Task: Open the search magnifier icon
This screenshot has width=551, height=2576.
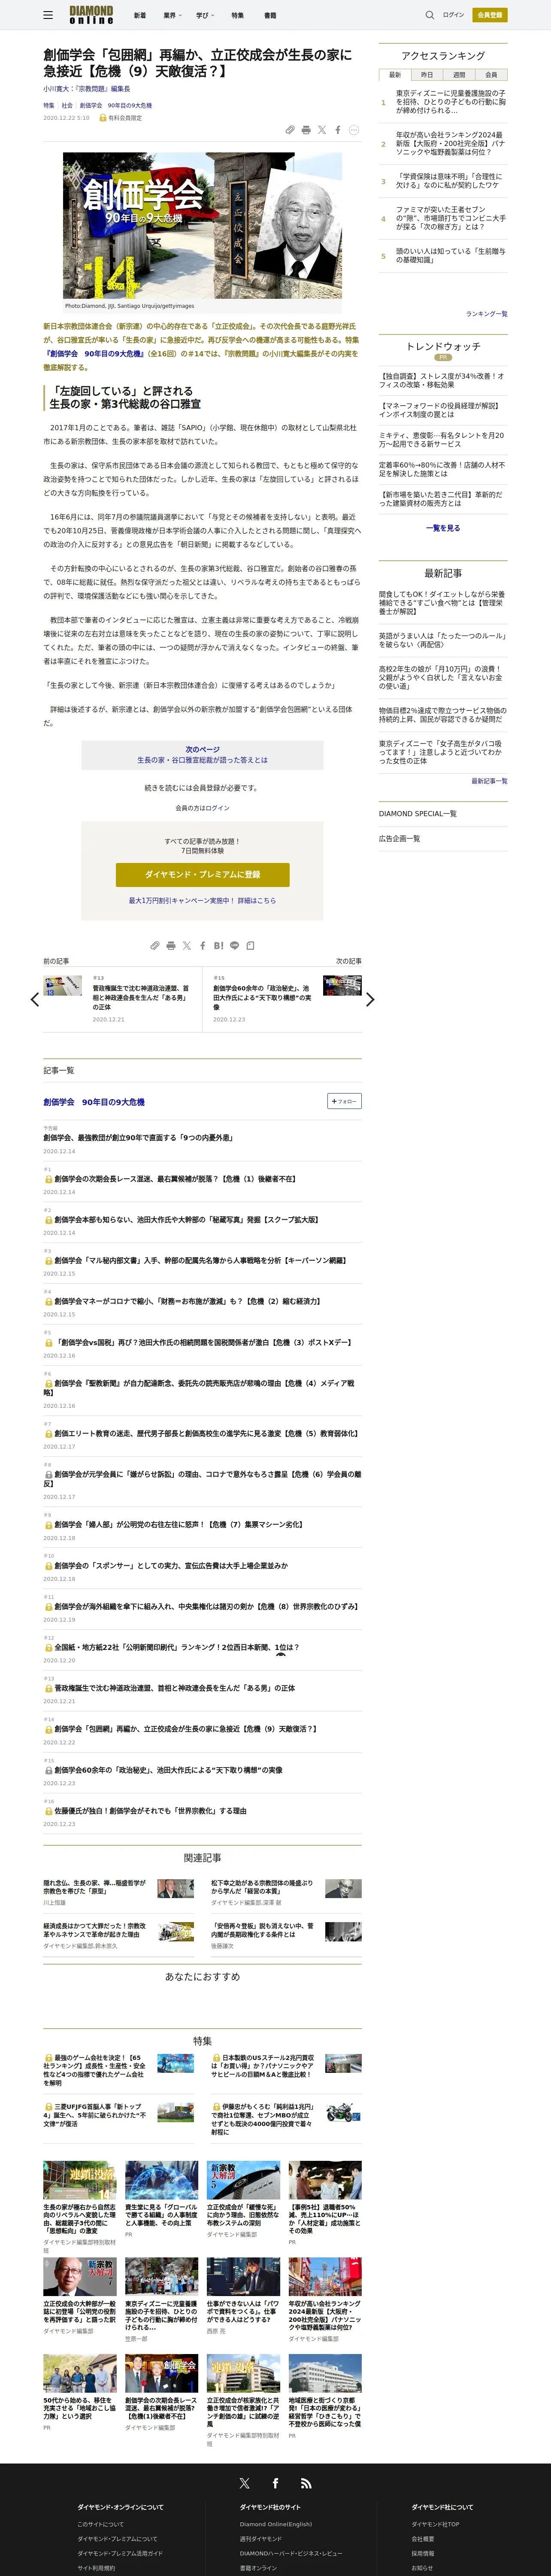Action: pos(430,15)
